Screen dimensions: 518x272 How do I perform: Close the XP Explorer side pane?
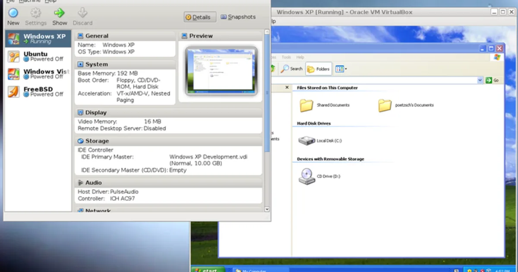(287, 88)
